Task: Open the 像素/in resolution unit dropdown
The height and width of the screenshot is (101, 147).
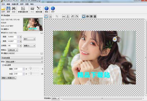Action: [x=29, y=46]
